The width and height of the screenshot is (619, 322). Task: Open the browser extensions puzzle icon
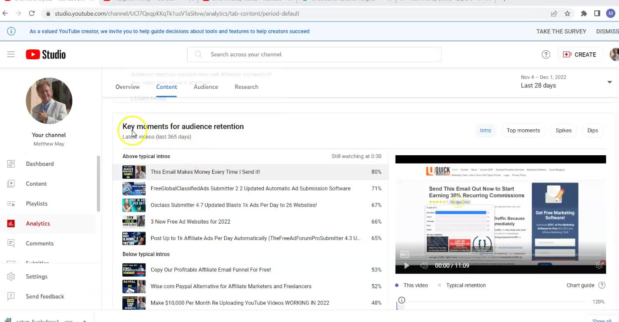click(x=584, y=14)
